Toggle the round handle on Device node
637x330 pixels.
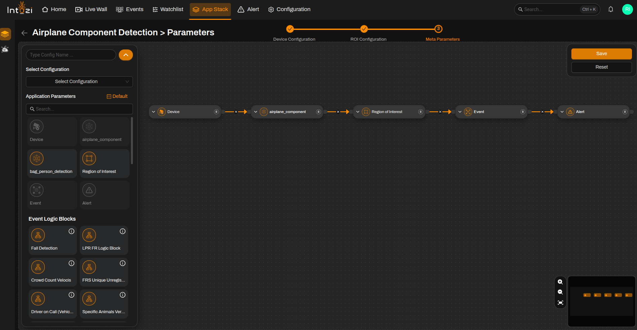coord(216,112)
